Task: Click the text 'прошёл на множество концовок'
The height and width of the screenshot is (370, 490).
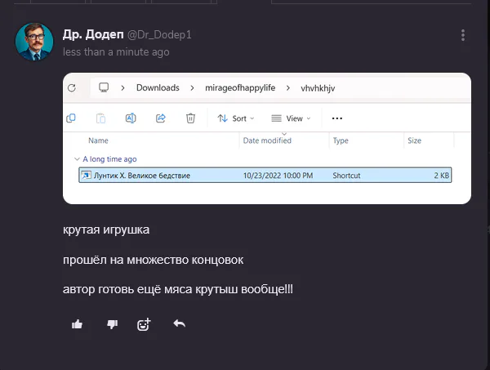Action: coord(154,260)
